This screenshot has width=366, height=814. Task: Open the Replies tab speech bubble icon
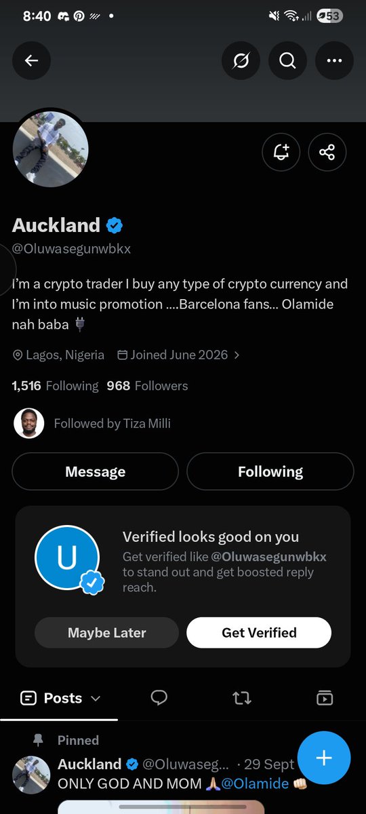[x=159, y=698]
